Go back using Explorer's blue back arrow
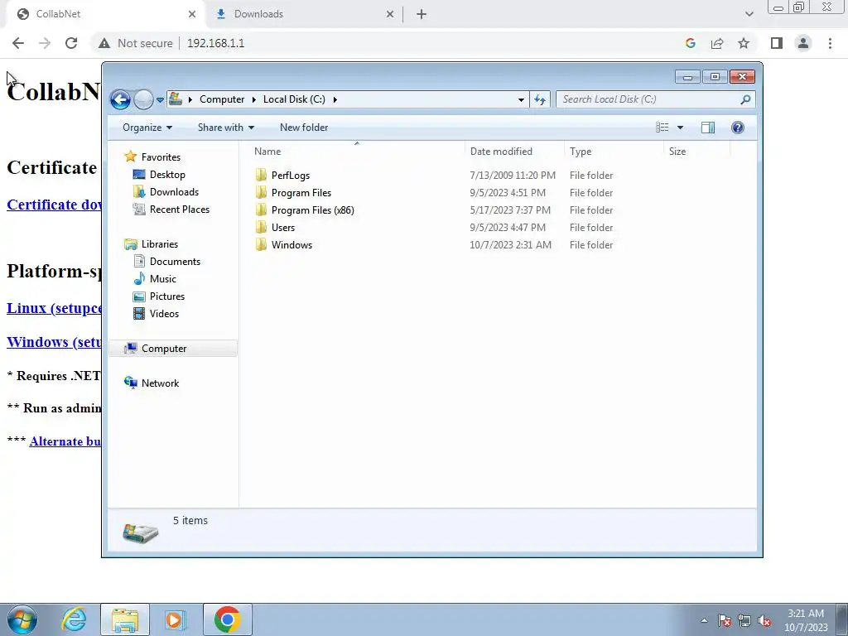The height and width of the screenshot is (636, 848). pos(120,99)
